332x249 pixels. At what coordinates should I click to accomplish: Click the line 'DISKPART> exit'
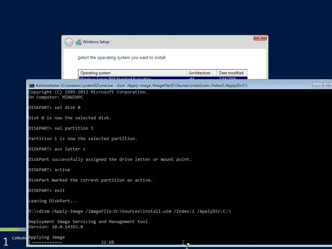pyautogui.click(x=47, y=191)
